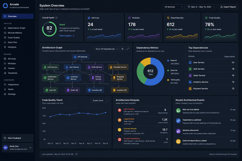Open the May 12 – May 19 date range picker
This screenshot has height=161, width=242.
(201, 7)
